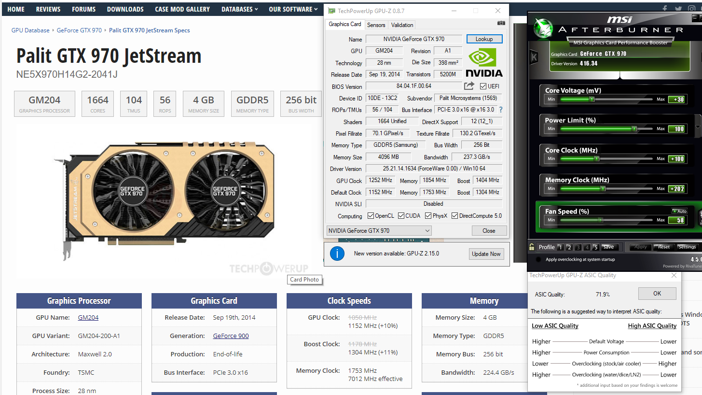Click the blue info icon in update notice
The height and width of the screenshot is (395, 702).
(x=337, y=254)
